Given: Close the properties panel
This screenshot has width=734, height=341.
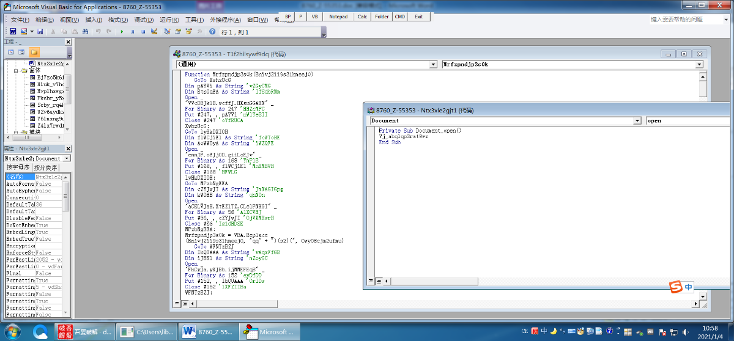Looking at the screenshot, I should click(x=69, y=148).
